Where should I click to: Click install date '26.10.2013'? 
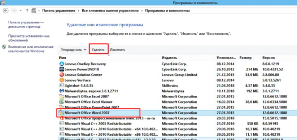coord(225,69)
